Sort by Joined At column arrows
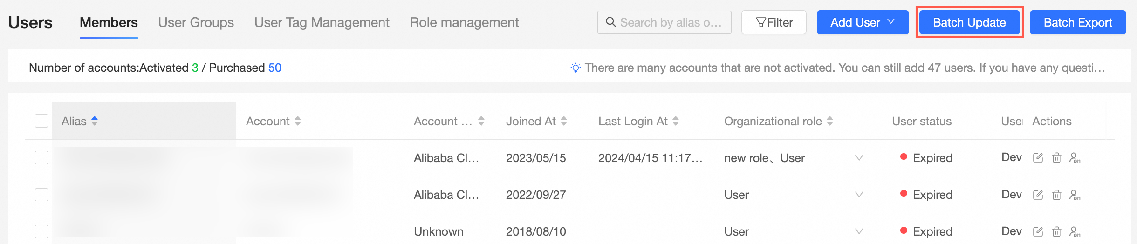Viewport: 1137px width, 244px height. point(564,121)
